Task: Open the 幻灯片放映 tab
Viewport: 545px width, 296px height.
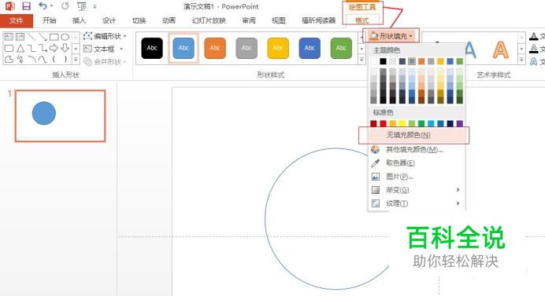Action: [209, 20]
